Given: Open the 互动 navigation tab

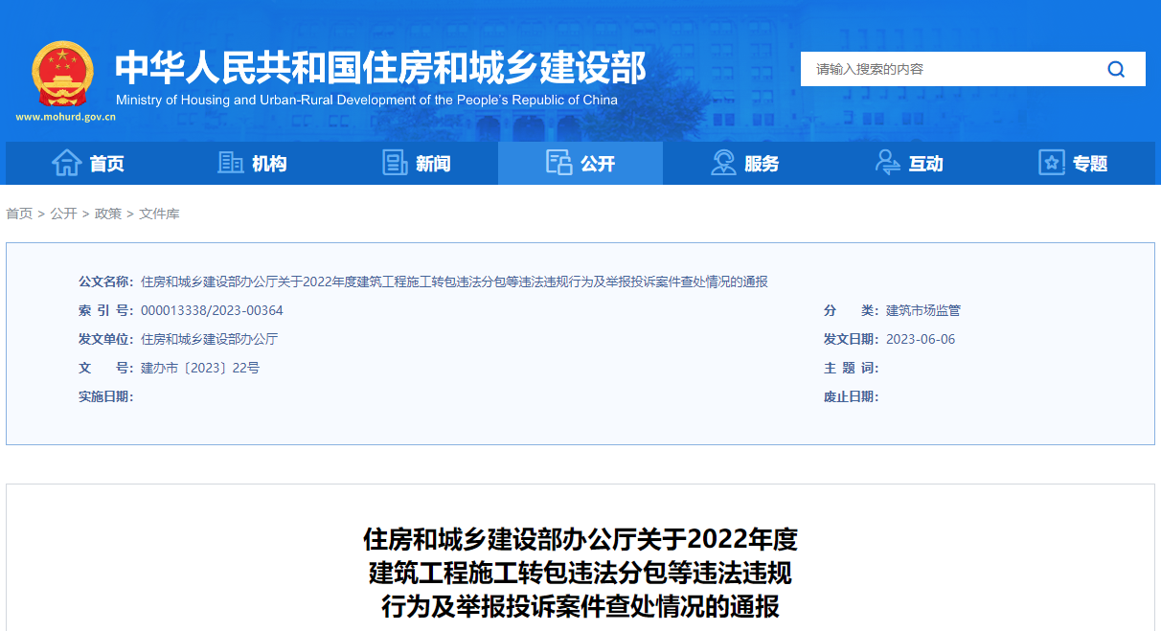Looking at the screenshot, I should [x=909, y=163].
